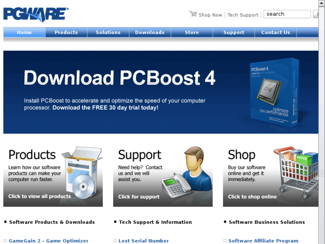Screen dimensions: 325x244
Task: Click 'Click to view all products'
Action: point(40,196)
